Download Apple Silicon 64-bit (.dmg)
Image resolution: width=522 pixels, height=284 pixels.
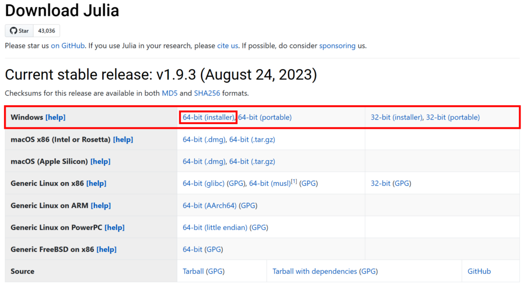click(204, 161)
